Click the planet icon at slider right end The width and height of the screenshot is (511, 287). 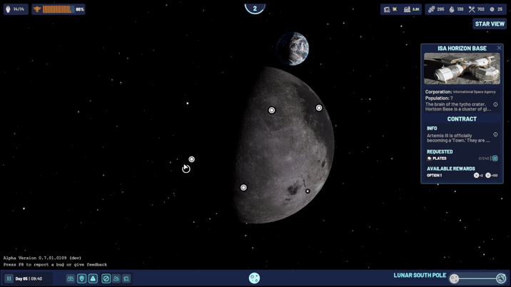(501, 278)
